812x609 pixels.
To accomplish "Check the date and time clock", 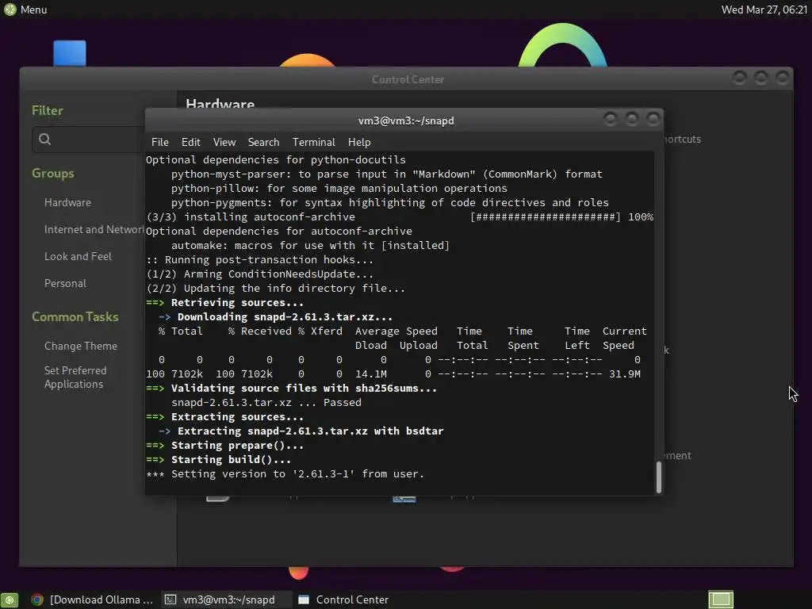I will [764, 10].
